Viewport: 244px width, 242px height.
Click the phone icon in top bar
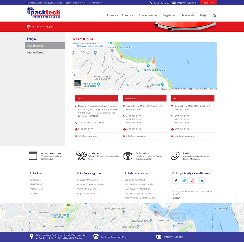pos(151,3)
